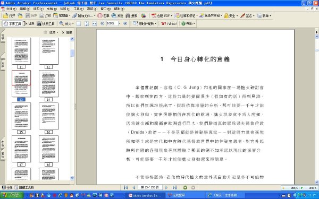319x199 pixels.
Task: Click the Fit Page view icon
Action: tap(87, 23)
